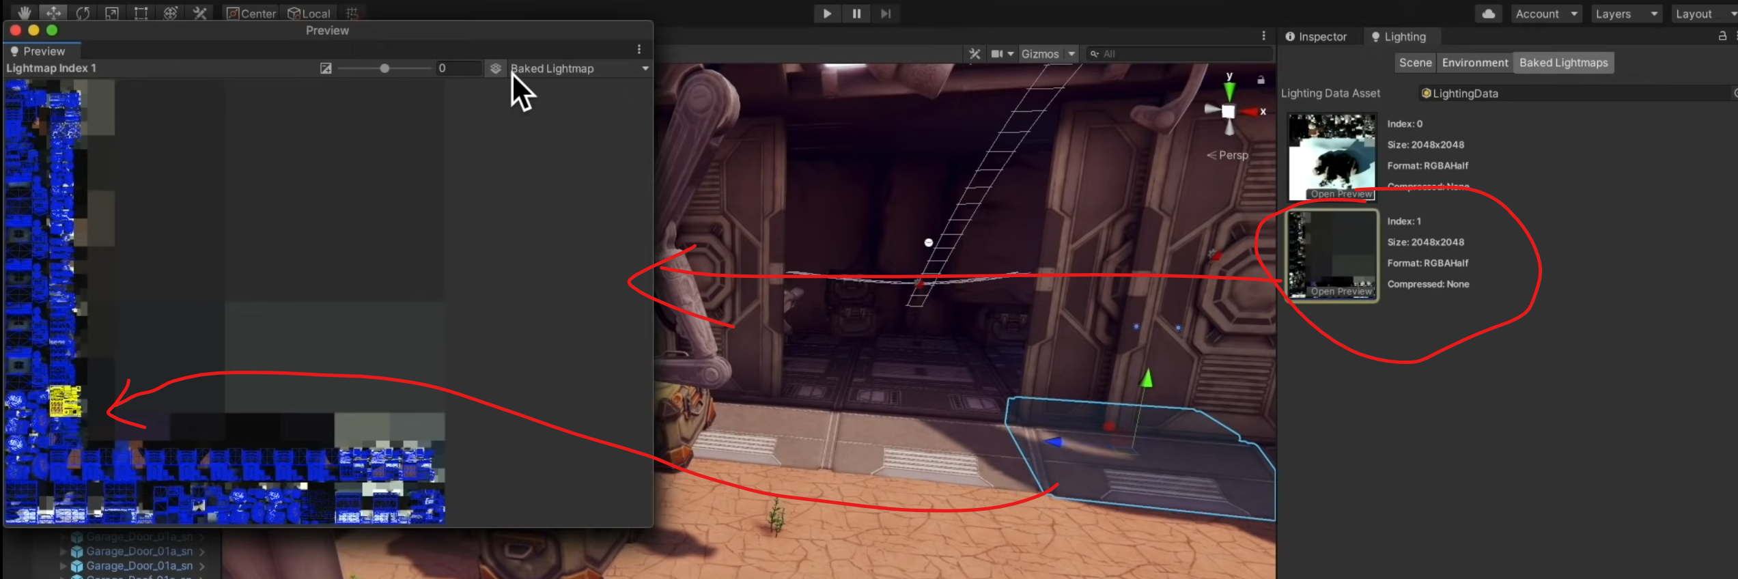Viewport: 1738px width, 579px height.
Task: Click the 'Format: RGBAHalf' text for Index 1
Action: point(1427,263)
